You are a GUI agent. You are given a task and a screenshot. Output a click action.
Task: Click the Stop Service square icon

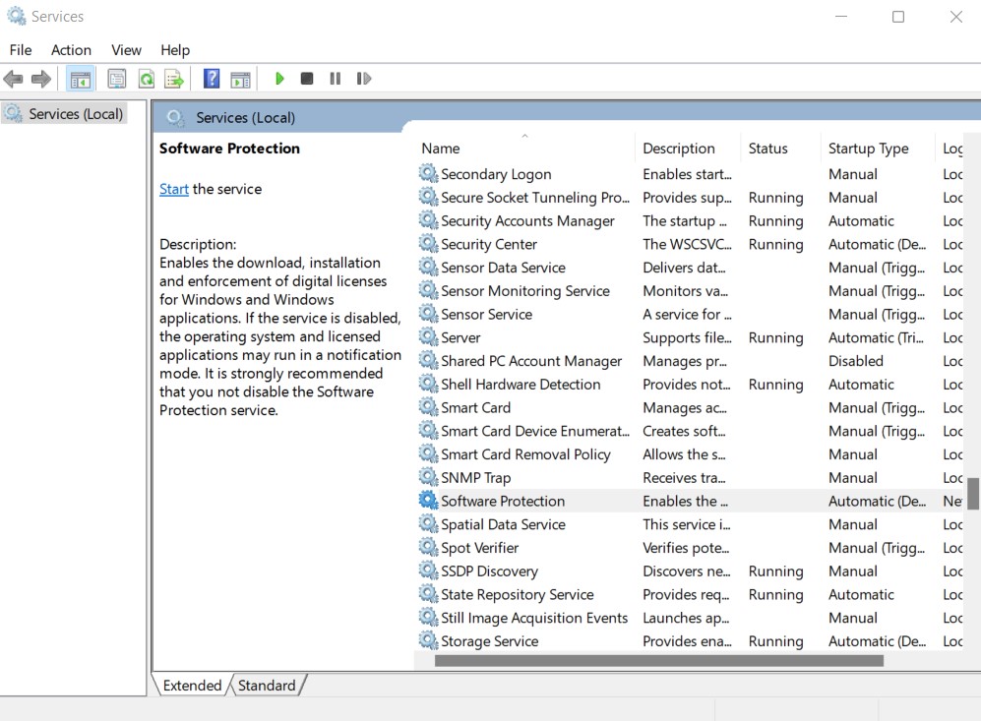307,79
